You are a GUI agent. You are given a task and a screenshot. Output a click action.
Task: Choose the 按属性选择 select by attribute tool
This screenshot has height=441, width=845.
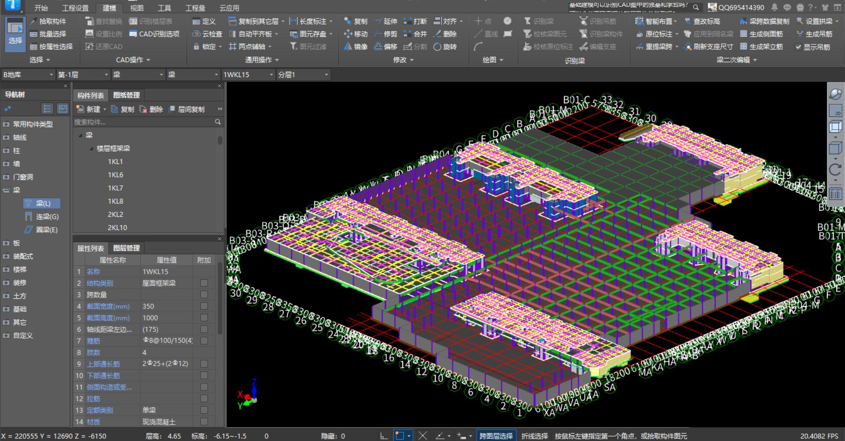tap(51, 47)
